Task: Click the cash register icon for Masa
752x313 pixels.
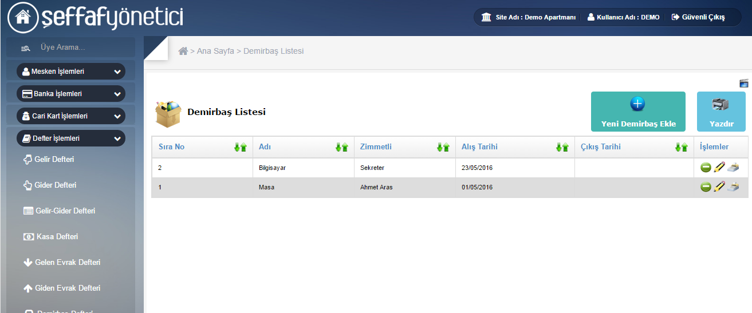Action: (734, 187)
